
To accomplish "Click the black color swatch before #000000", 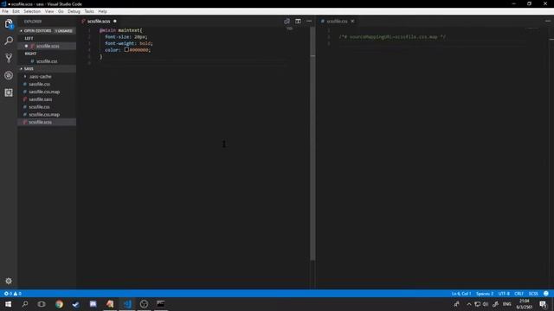I will [x=126, y=50].
